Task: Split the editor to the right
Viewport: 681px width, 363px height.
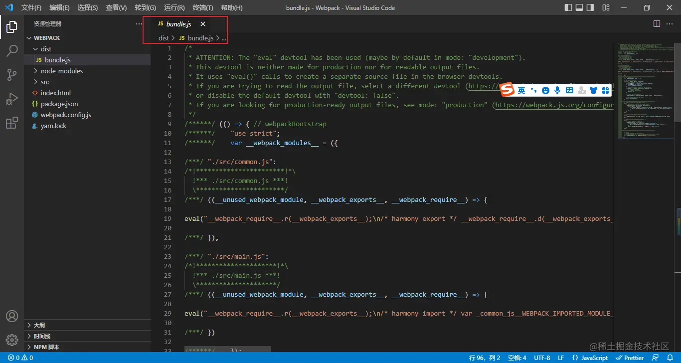Action: point(657,24)
